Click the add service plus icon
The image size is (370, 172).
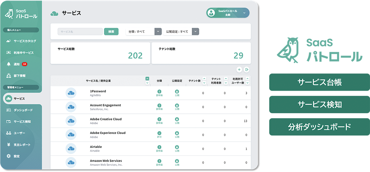pos(239,70)
